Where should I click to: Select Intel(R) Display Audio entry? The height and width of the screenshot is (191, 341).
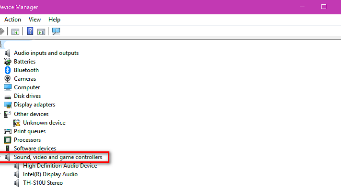(50, 174)
